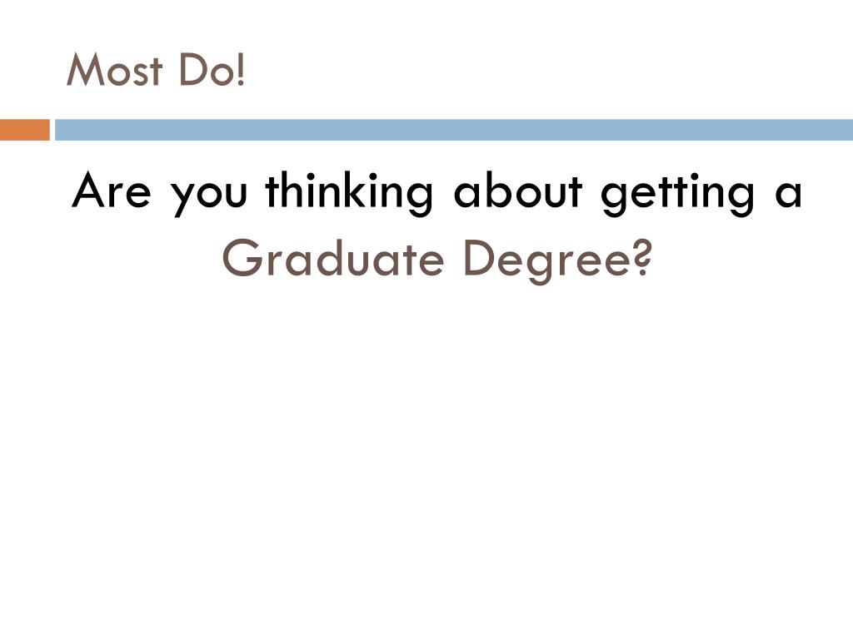The image size is (853, 639).
Task: Select the orange accent square
Action: (x=24, y=130)
